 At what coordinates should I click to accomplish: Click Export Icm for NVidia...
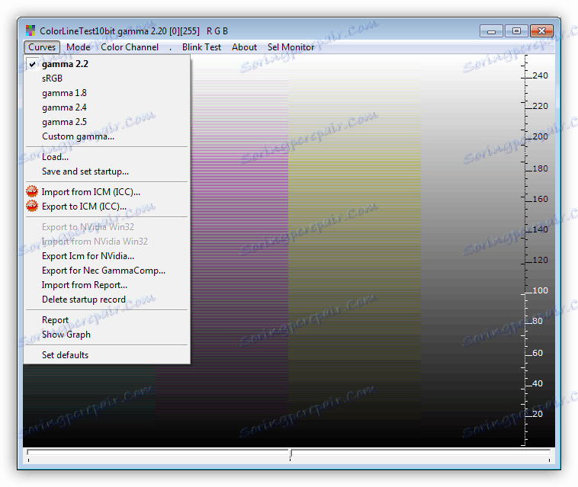pyautogui.click(x=107, y=256)
